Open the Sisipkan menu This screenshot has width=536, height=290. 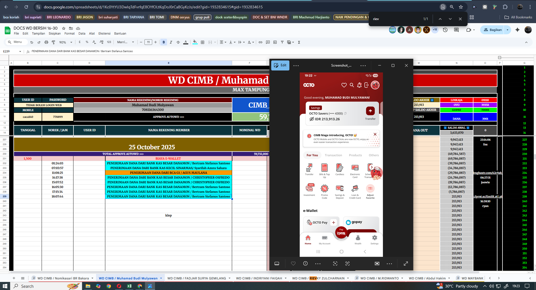[54, 33]
